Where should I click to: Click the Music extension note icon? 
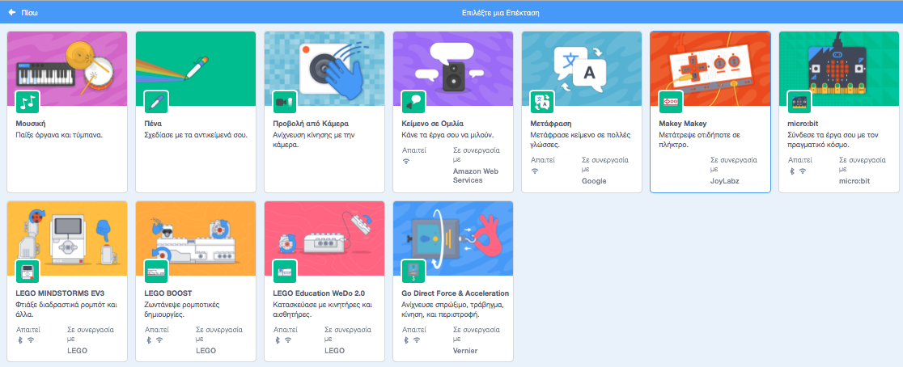click(28, 102)
